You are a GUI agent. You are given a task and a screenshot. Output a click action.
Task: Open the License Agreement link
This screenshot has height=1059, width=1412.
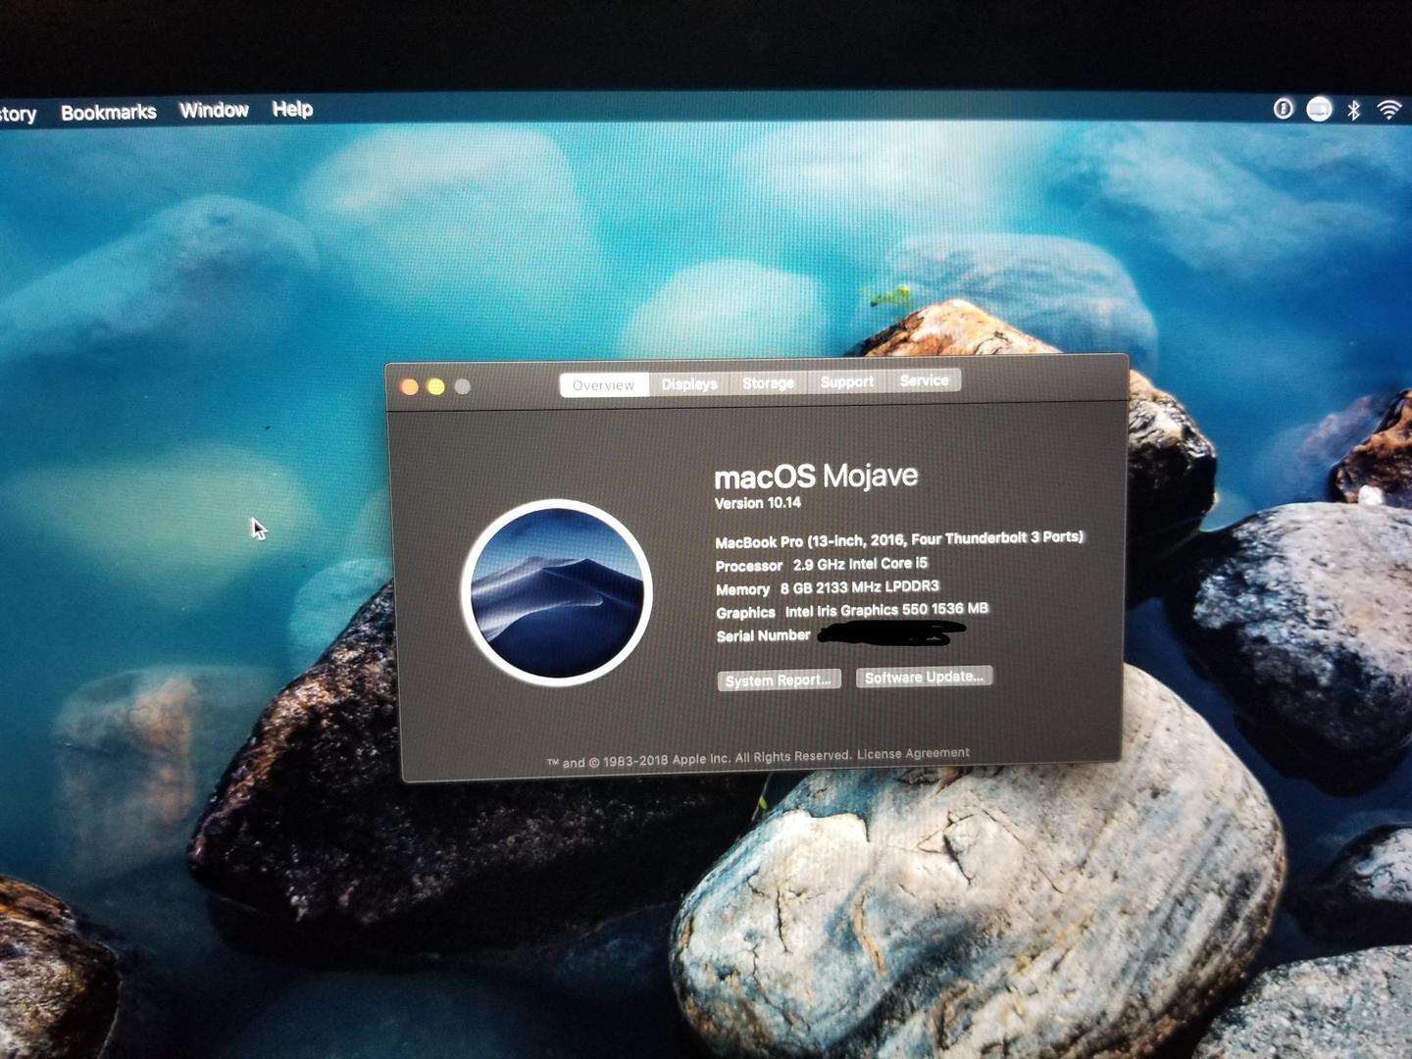coord(913,753)
